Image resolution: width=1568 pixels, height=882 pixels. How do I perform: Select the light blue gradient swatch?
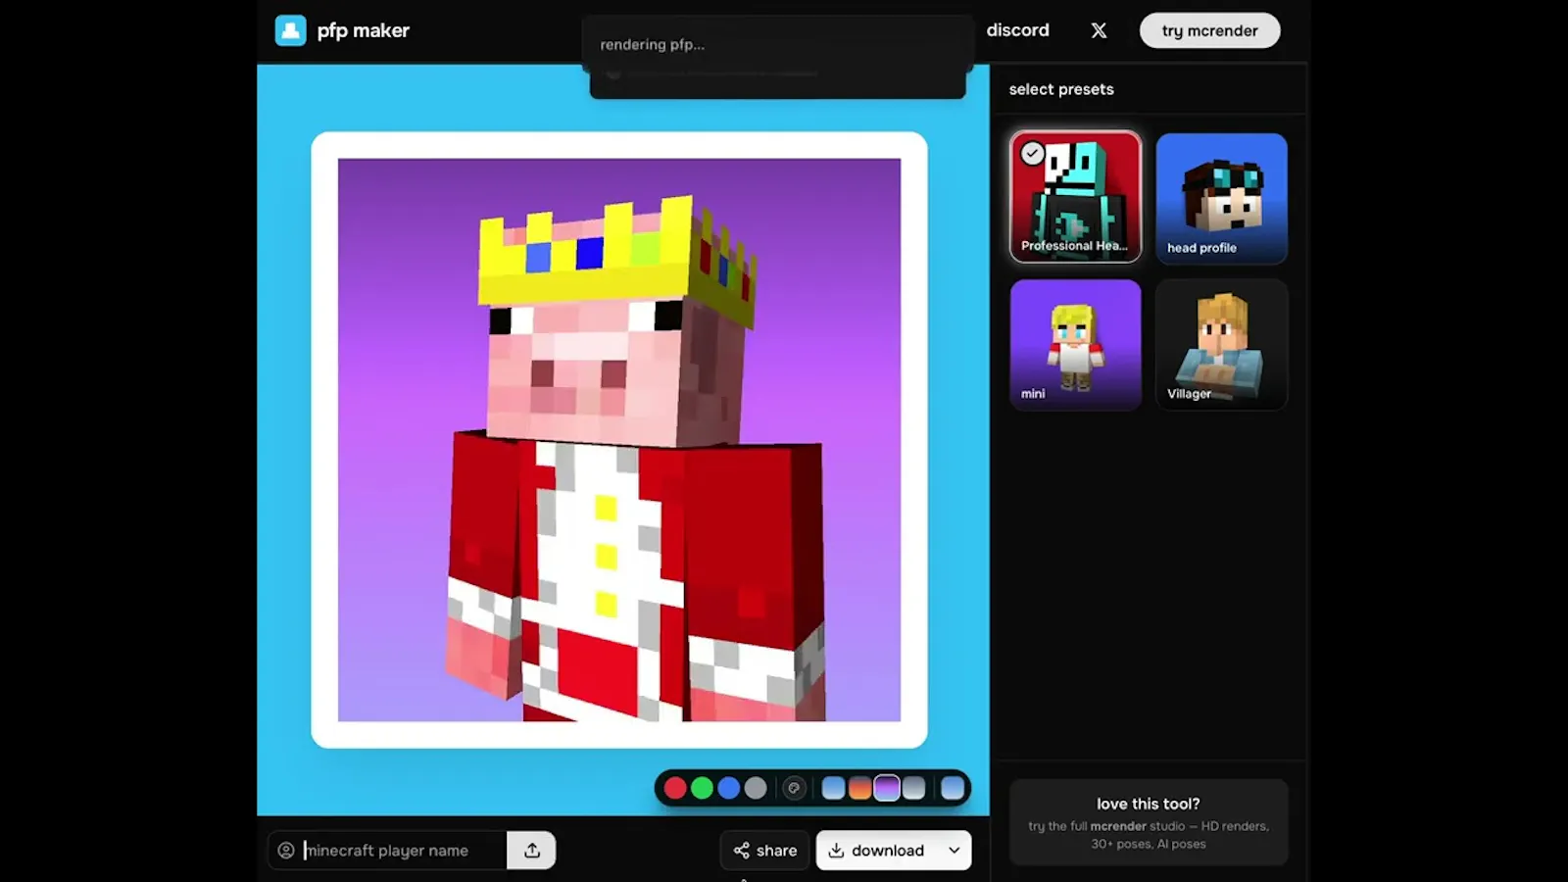(833, 788)
